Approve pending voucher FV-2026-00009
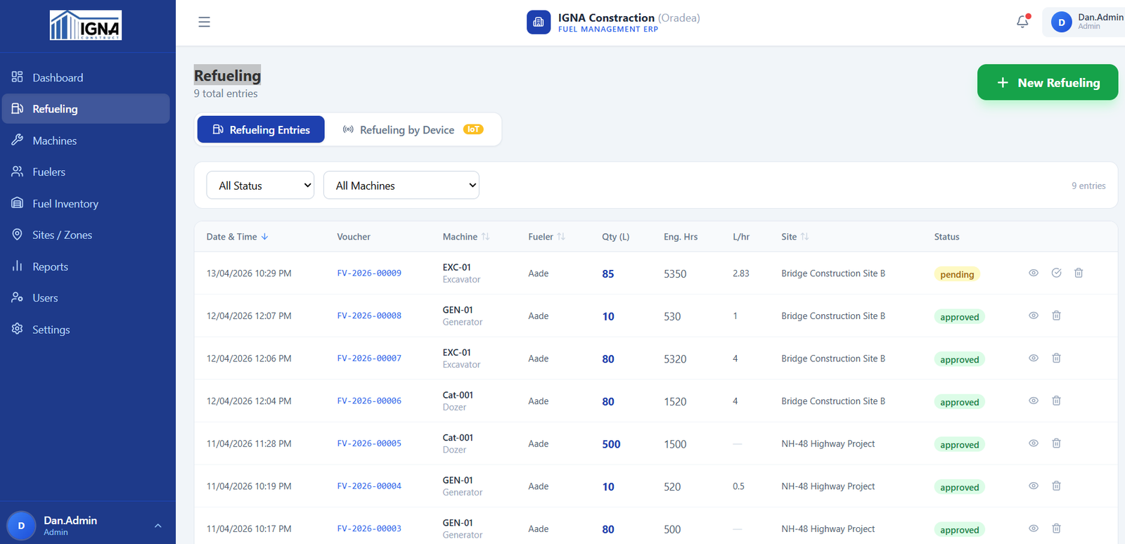 (1056, 273)
